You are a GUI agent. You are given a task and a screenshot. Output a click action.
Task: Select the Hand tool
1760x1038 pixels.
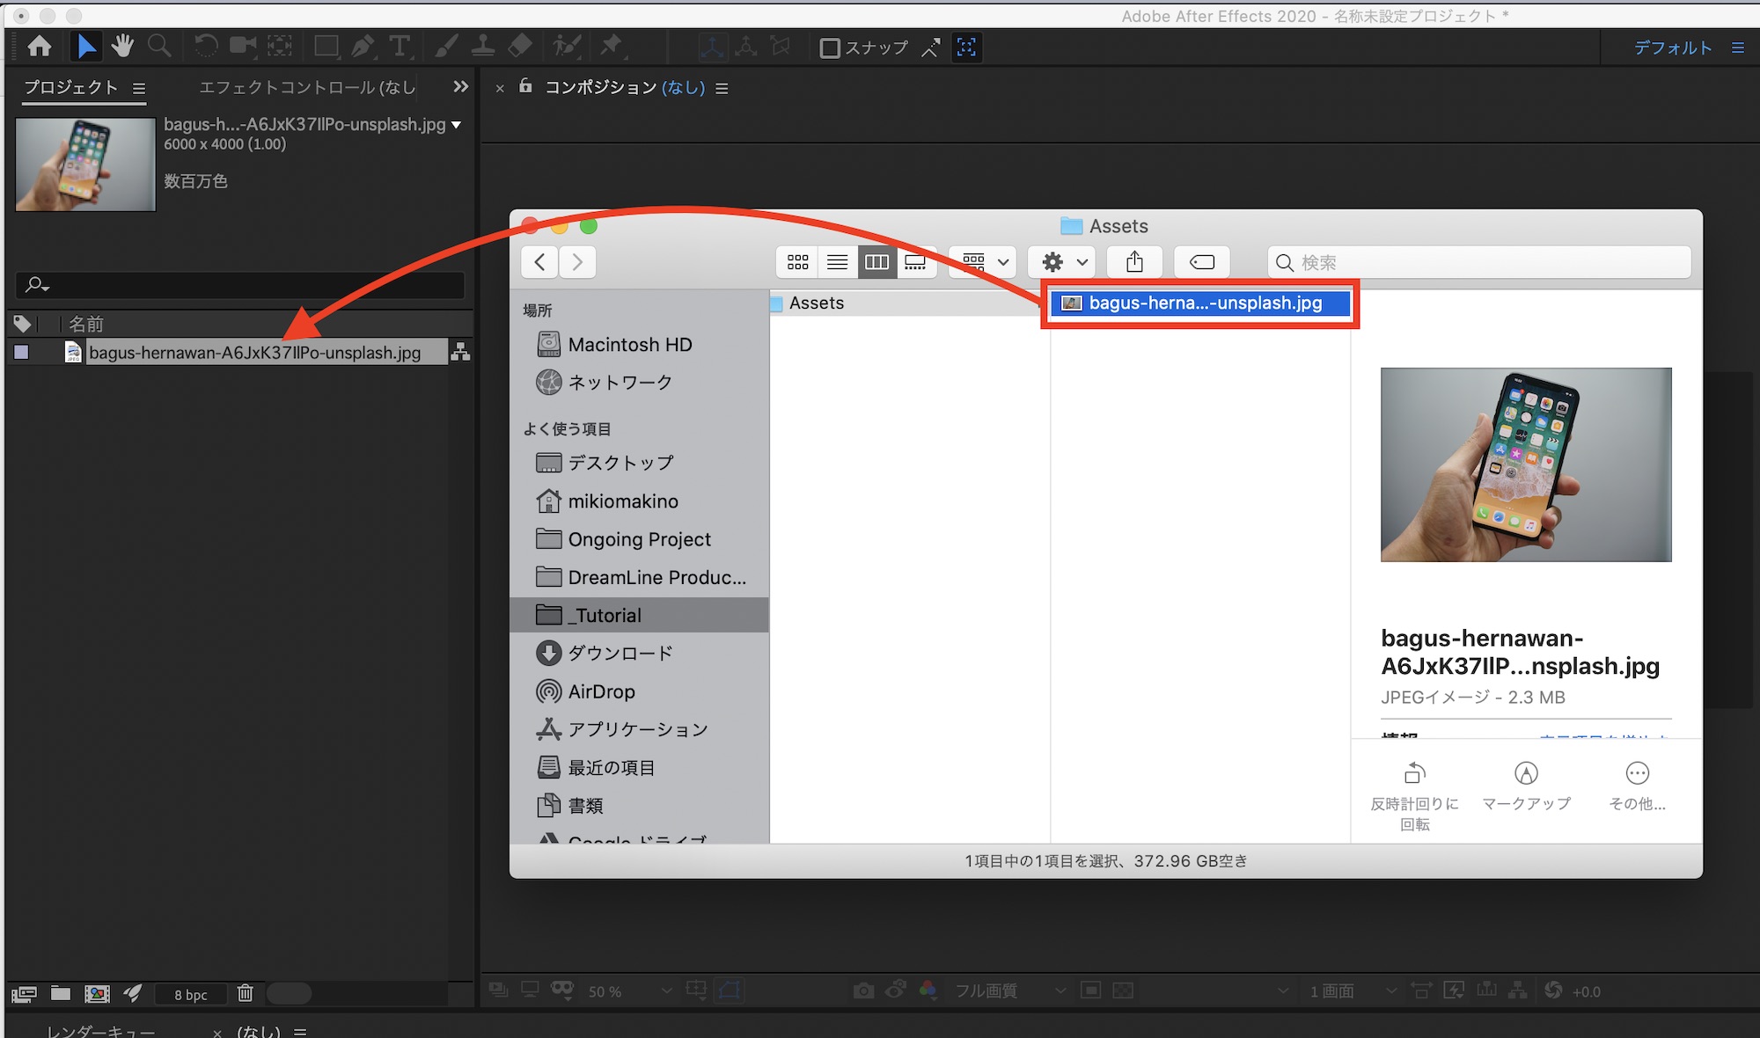coord(122,46)
